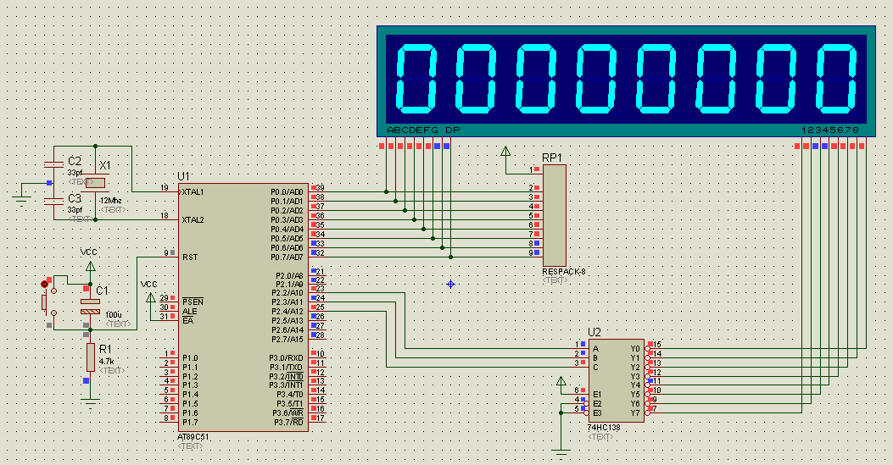Click the '33pf' value under C3

click(75, 210)
